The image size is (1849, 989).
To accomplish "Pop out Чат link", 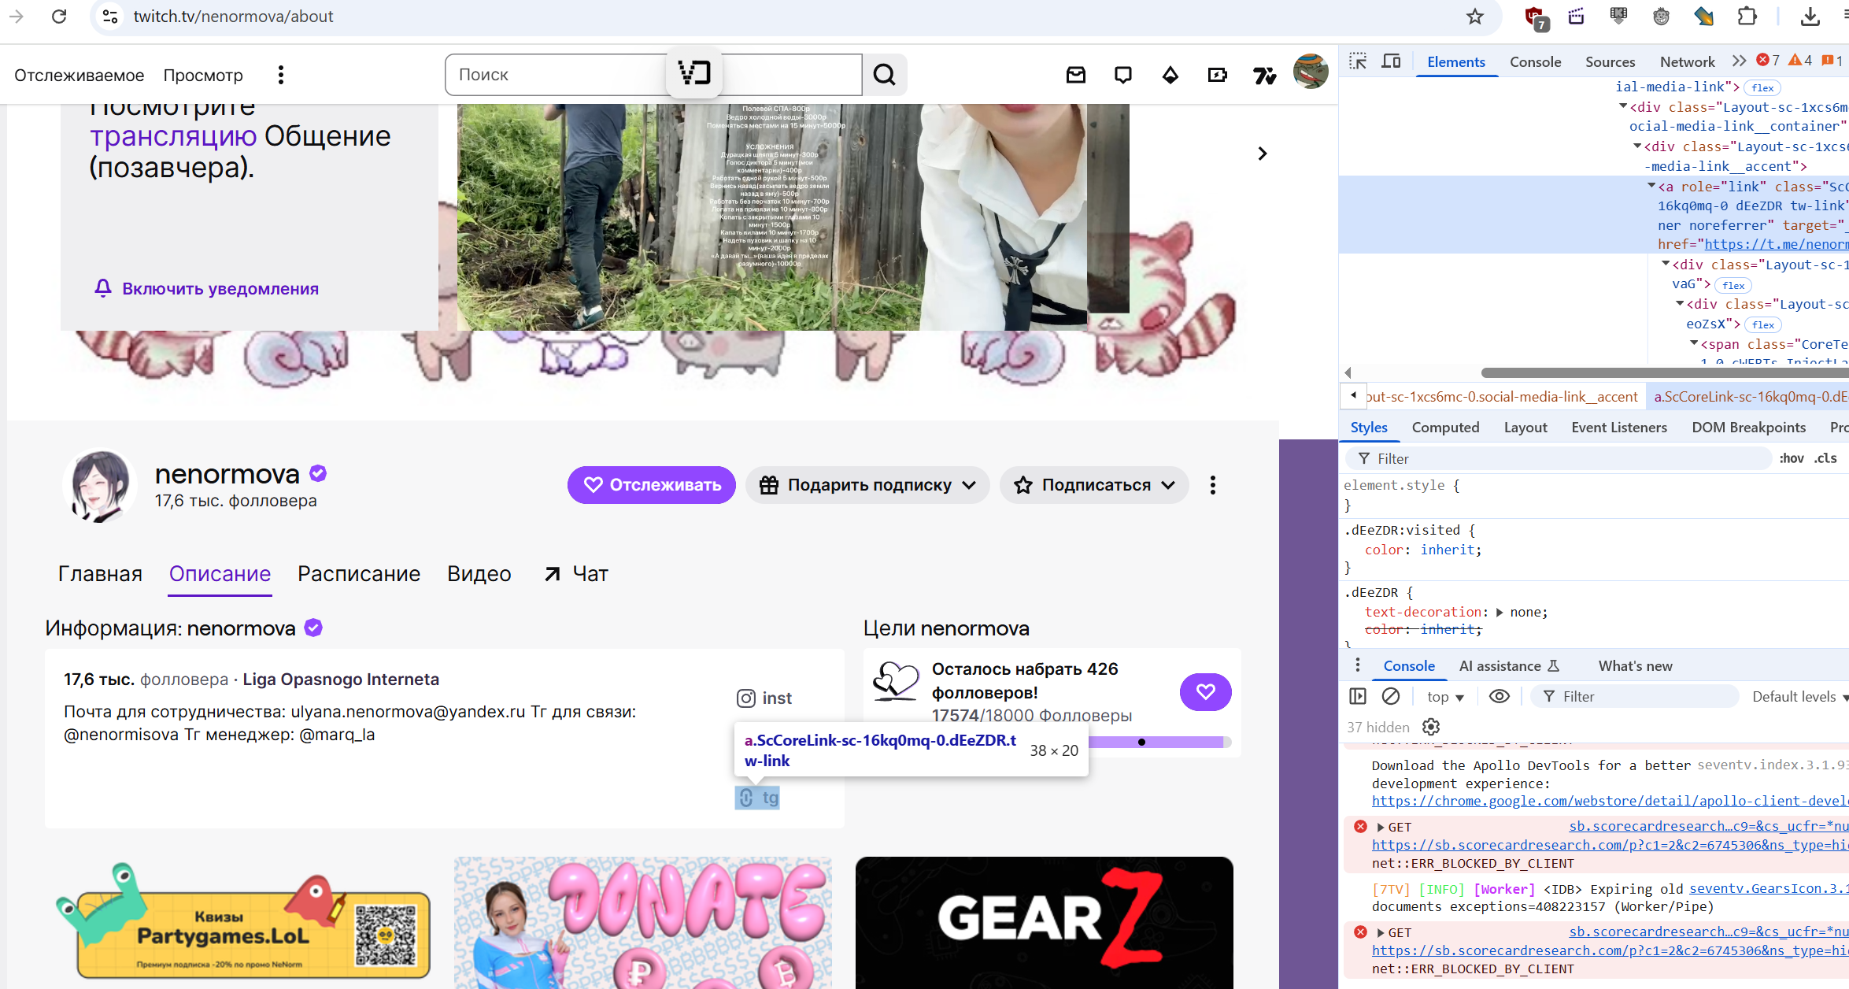I will (576, 574).
